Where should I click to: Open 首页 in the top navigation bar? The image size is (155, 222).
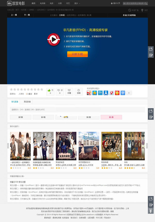(34, 3)
